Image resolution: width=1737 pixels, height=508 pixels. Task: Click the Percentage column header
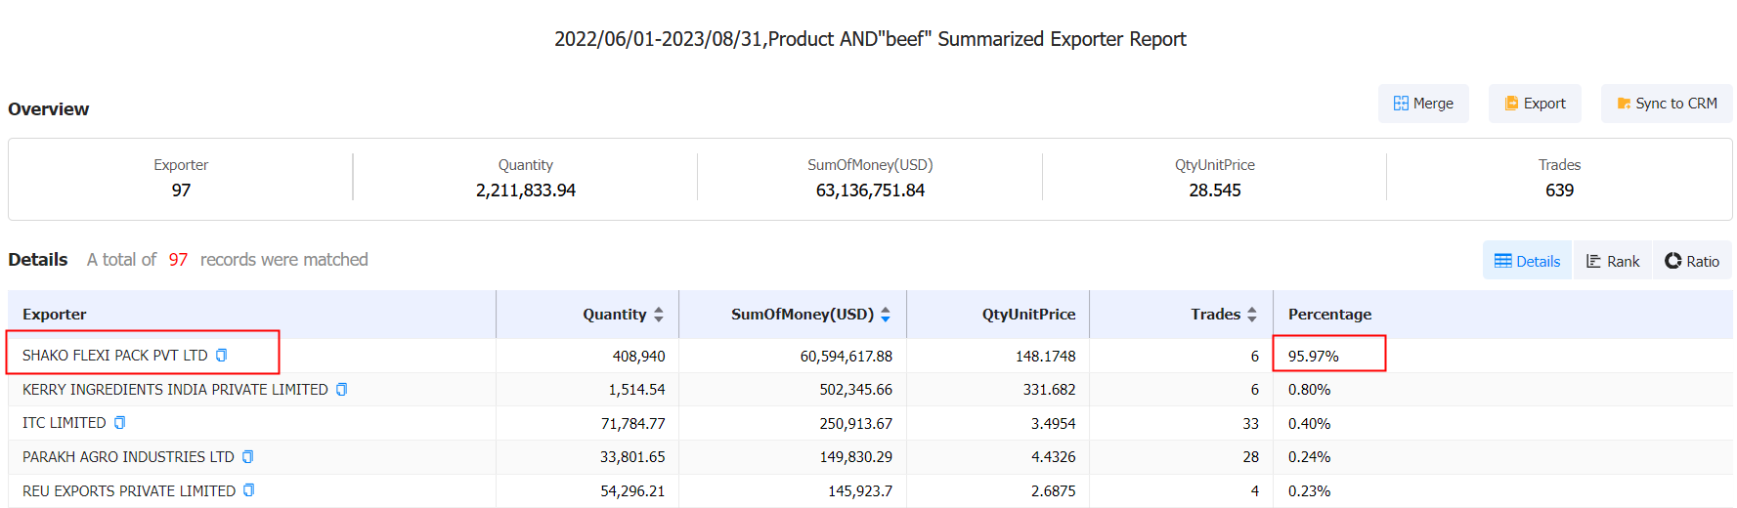tap(1329, 315)
